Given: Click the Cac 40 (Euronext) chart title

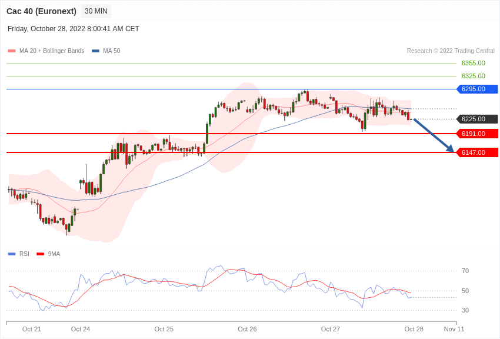Looking at the screenshot, I should click(41, 11).
